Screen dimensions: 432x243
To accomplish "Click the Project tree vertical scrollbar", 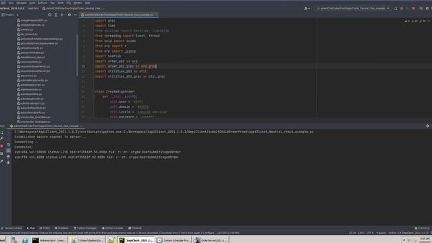I will pos(77,55).
